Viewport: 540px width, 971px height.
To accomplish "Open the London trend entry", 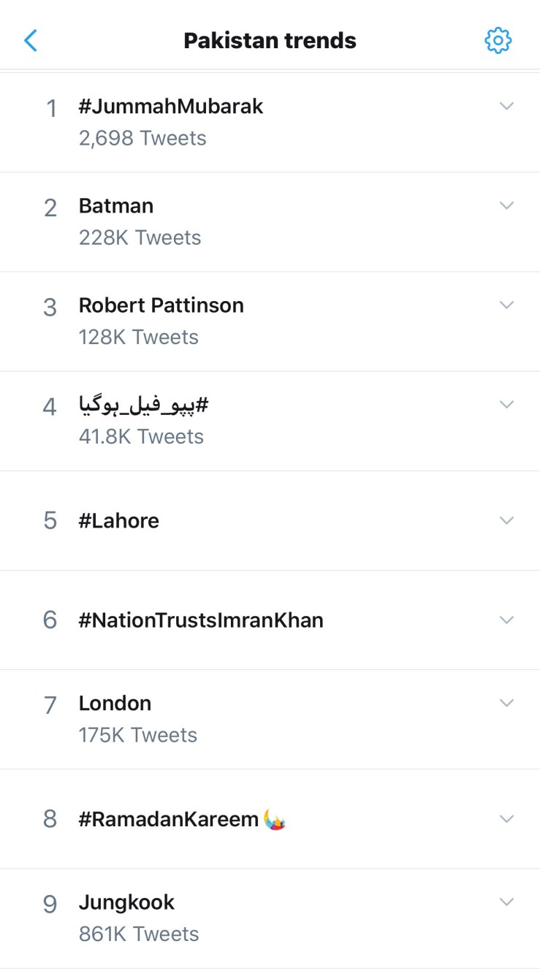I will (115, 704).
